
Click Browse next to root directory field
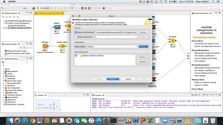(143, 32)
